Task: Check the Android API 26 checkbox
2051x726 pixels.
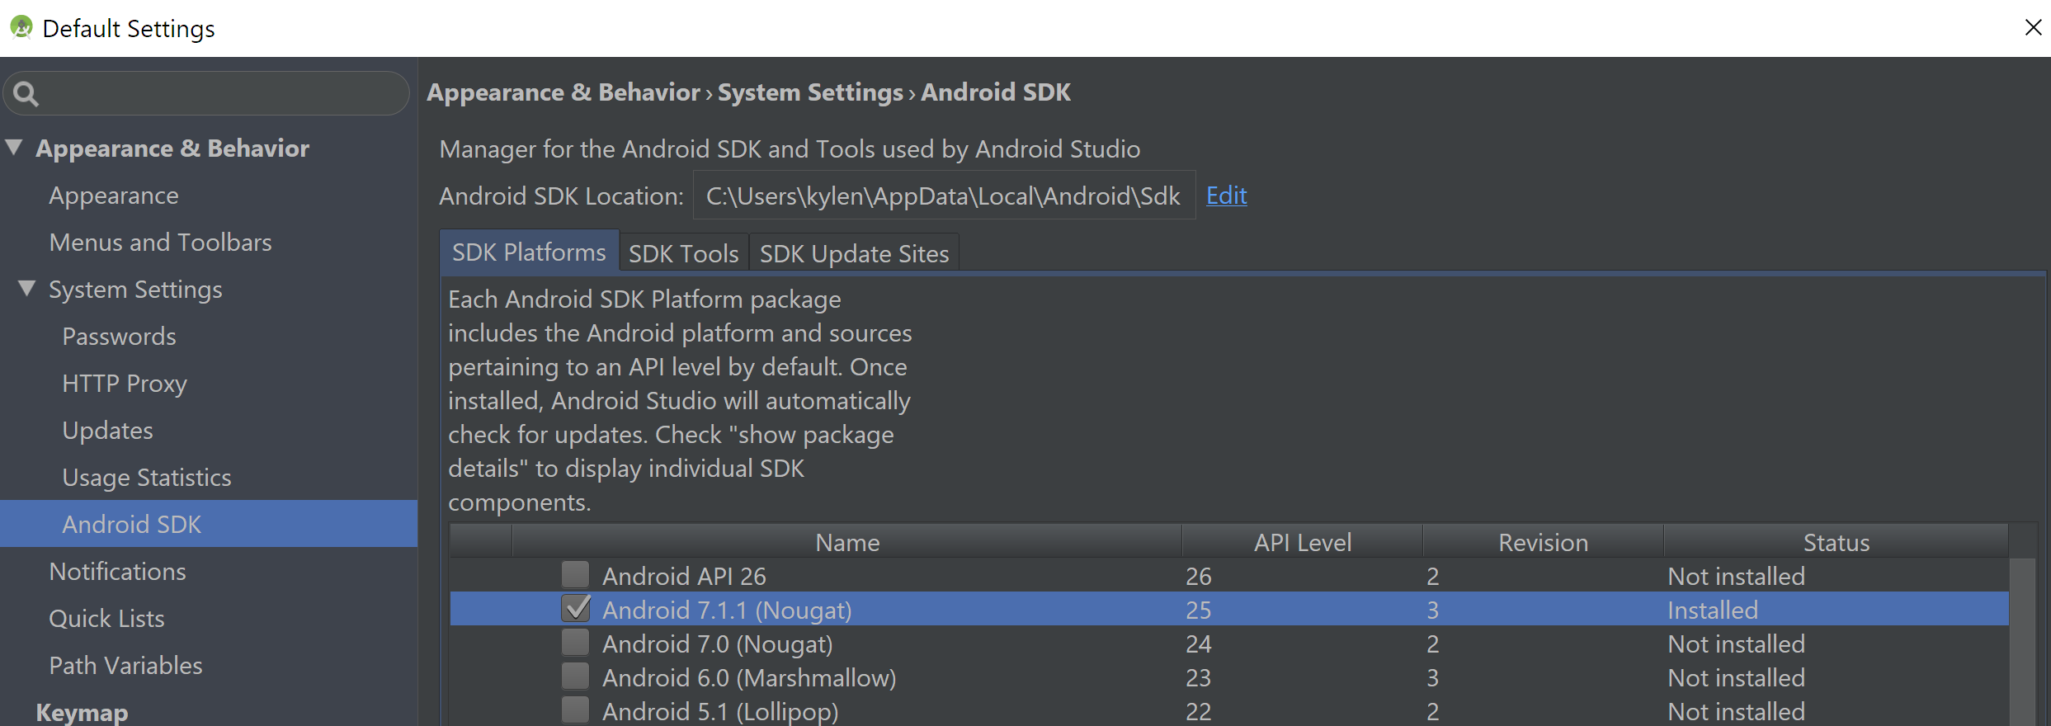Action: [x=576, y=574]
